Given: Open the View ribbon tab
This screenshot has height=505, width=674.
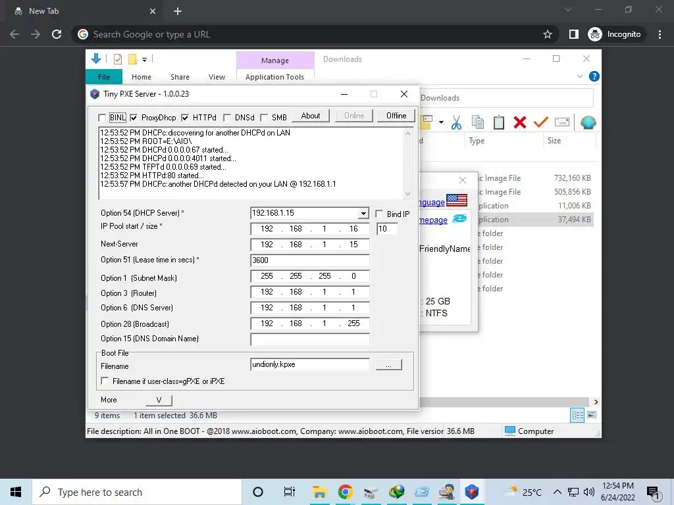Looking at the screenshot, I should (217, 77).
